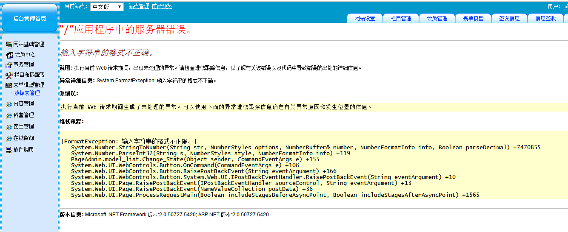Switch to the 栏目管理 tab
Viewport: 568px width, 232px height.
click(x=401, y=18)
